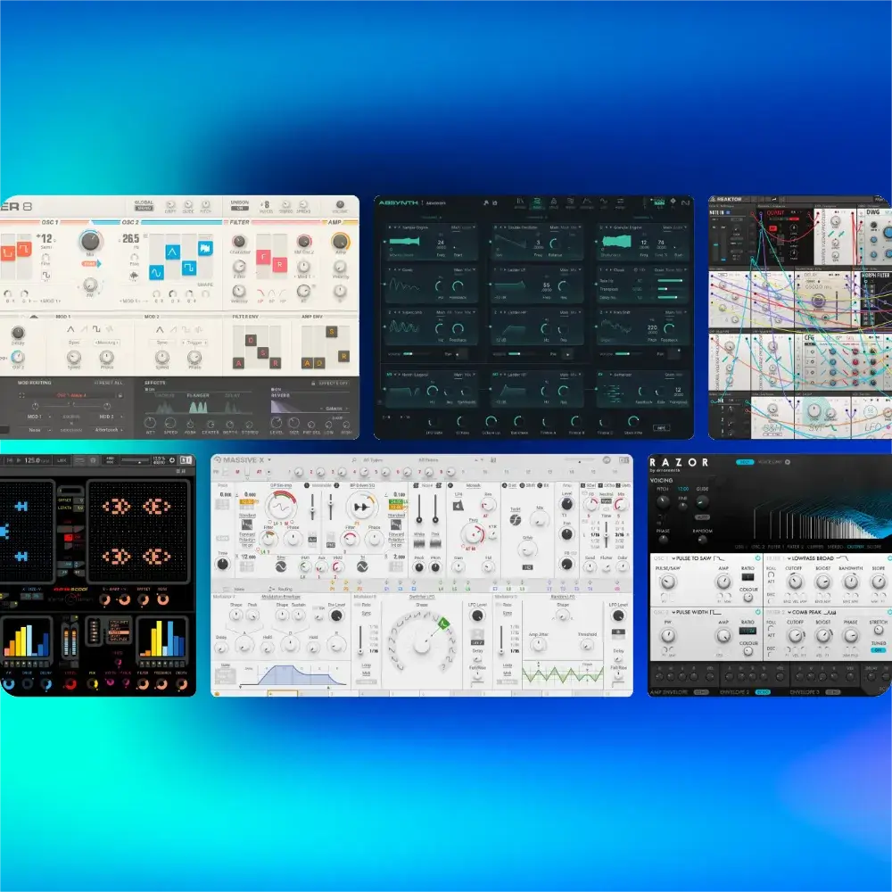This screenshot has height=892, width=892.
Task: Toggle the Unison ON switch
Action: pyautogui.click(x=239, y=208)
